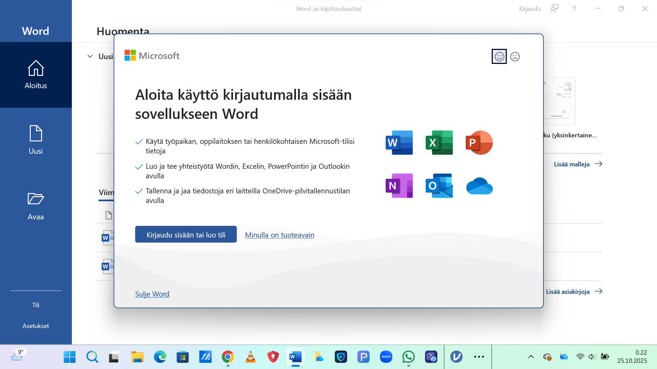Image resolution: width=657 pixels, height=369 pixels.
Task: Open the Aloitus home sidebar item
Action: pyautogui.click(x=36, y=75)
